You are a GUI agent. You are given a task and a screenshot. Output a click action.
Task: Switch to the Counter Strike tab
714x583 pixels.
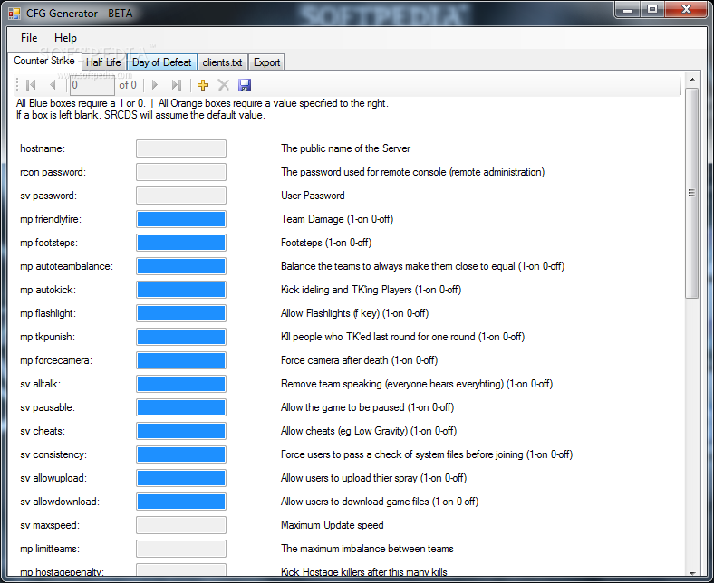tap(44, 61)
